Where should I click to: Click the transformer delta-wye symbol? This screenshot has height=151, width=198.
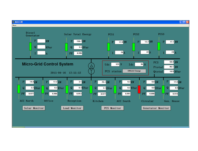pos(91,68)
